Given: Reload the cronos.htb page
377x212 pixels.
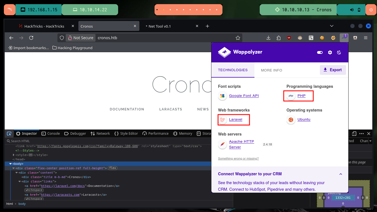Looking at the screenshot, I should point(31,38).
